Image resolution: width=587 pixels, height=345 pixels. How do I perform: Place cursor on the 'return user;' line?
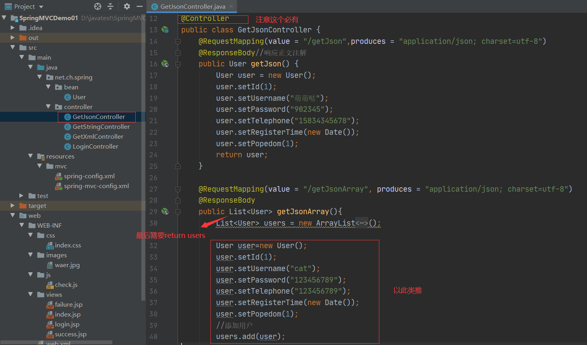coord(242,155)
